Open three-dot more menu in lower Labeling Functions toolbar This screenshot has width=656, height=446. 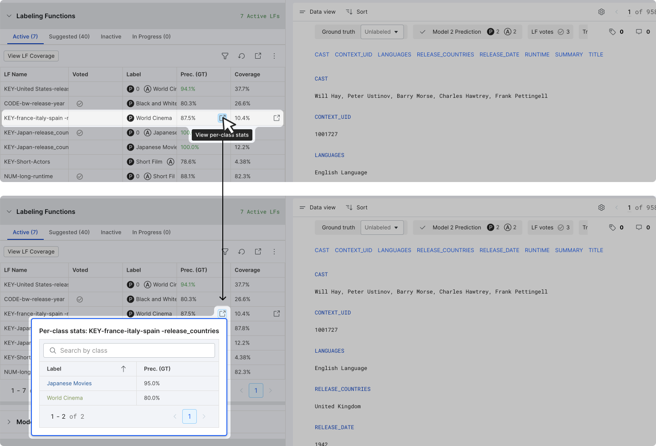[274, 252]
